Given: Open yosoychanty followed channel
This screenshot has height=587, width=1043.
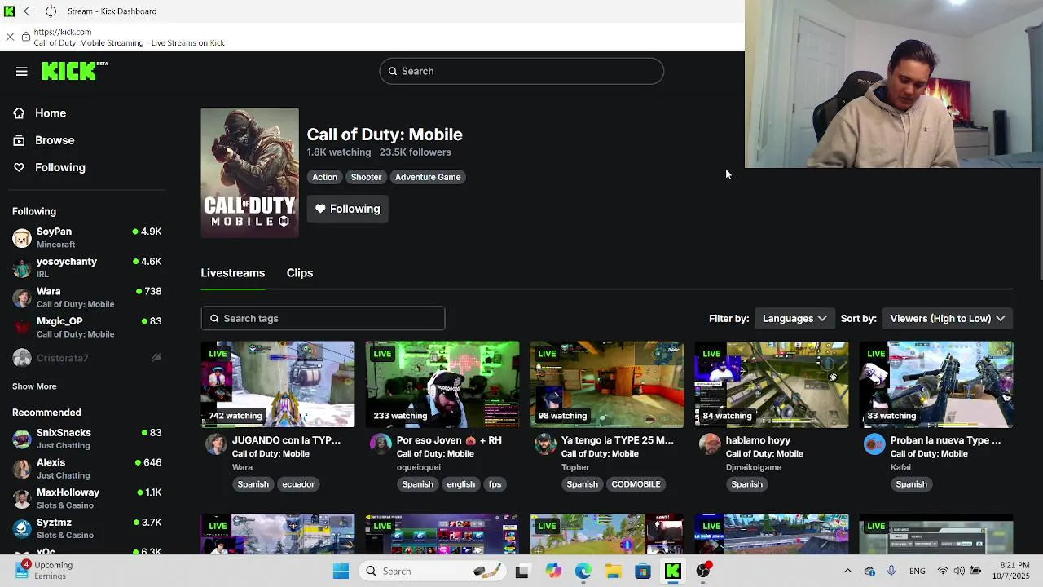Looking at the screenshot, I should coord(87,267).
